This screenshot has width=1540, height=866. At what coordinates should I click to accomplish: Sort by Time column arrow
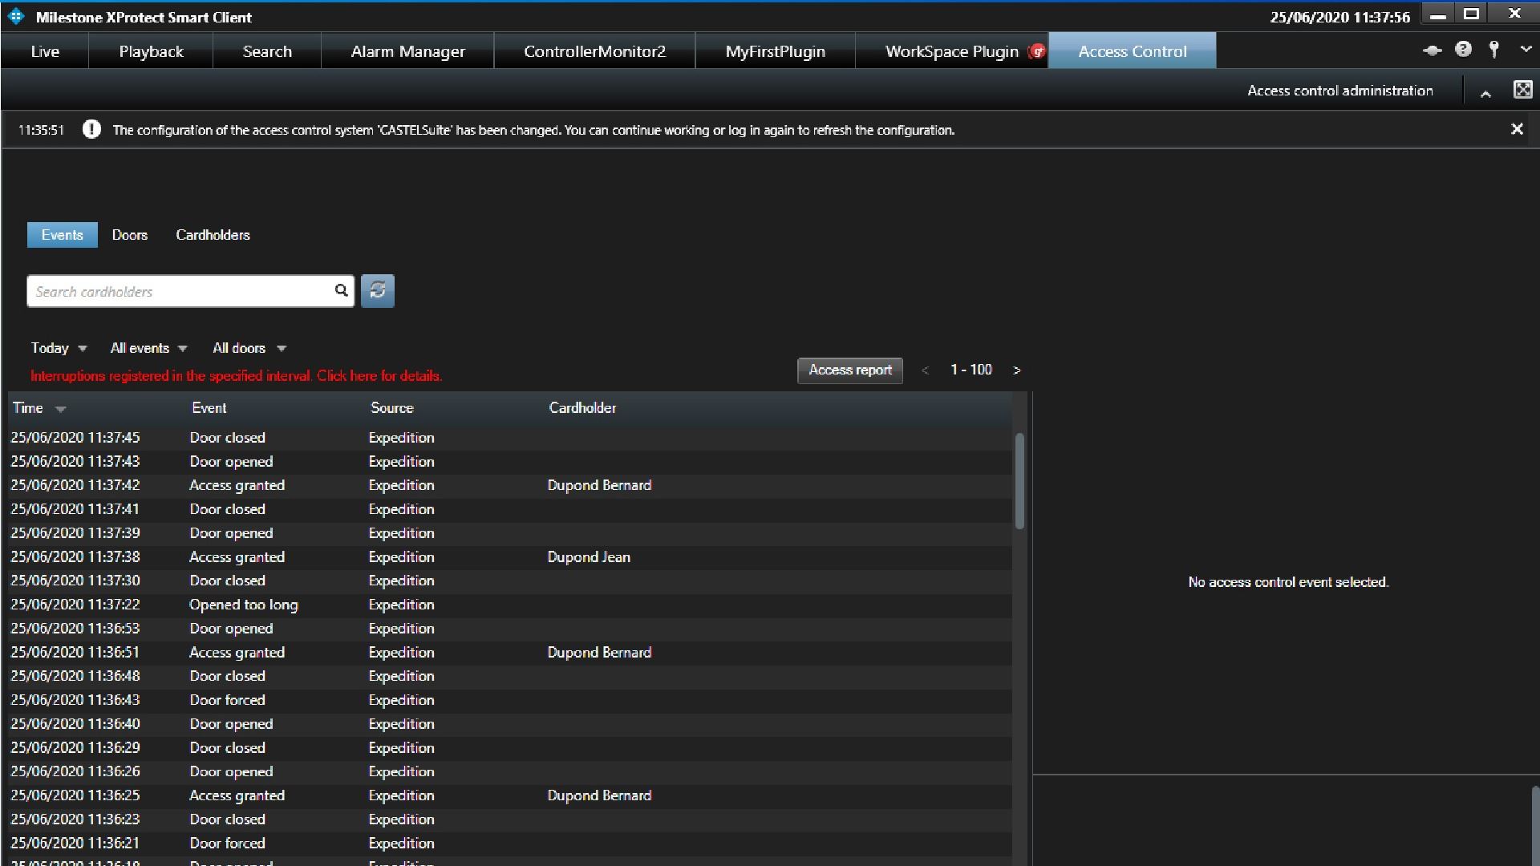click(60, 409)
